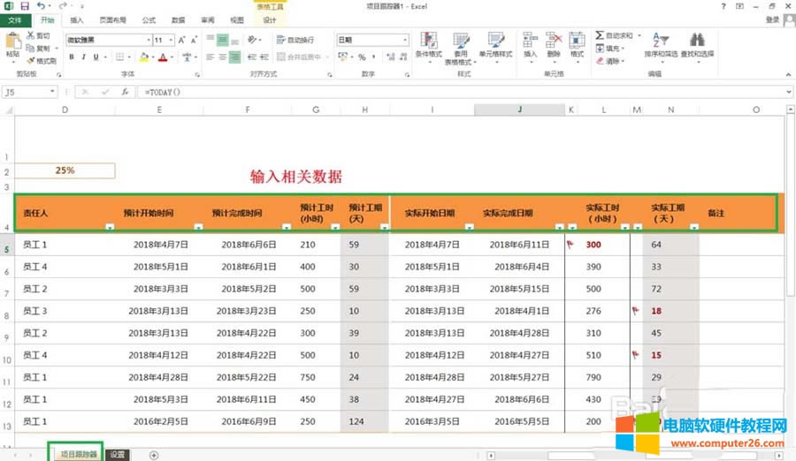Image resolution: width=796 pixels, height=461 pixels.
Task: Open filter dropdown for 责任人 column
Action: pos(109,227)
